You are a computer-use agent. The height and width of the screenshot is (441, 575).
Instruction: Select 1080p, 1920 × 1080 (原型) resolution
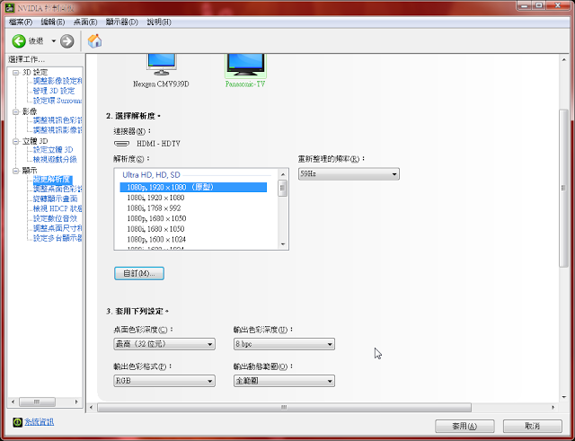click(193, 188)
